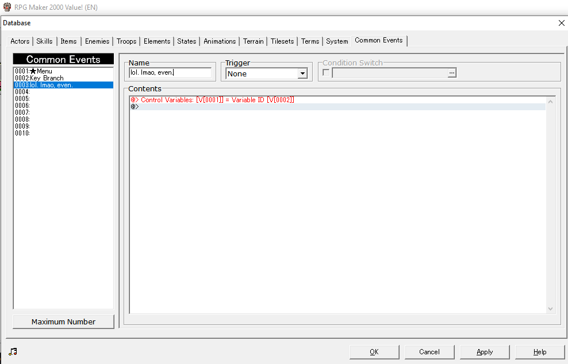Image resolution: width=568 pixels, height=364 pixels.
Task: Open the Animations tab
Action: pyautogui.click(x=220, y=41)
